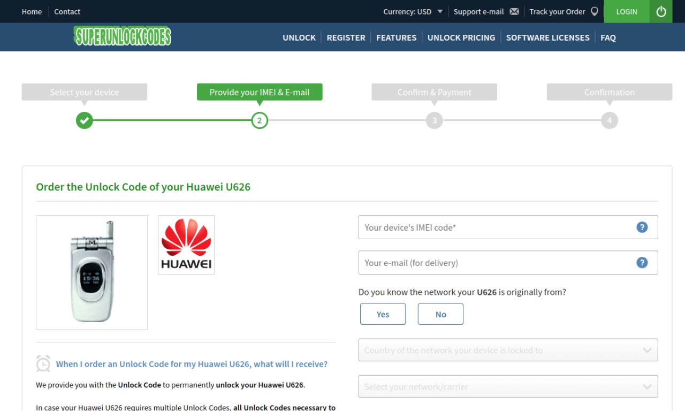Click the Provide your IMEI & E-mail step label
The width and height of the screenshot is (685, 411).
[260, 92]
